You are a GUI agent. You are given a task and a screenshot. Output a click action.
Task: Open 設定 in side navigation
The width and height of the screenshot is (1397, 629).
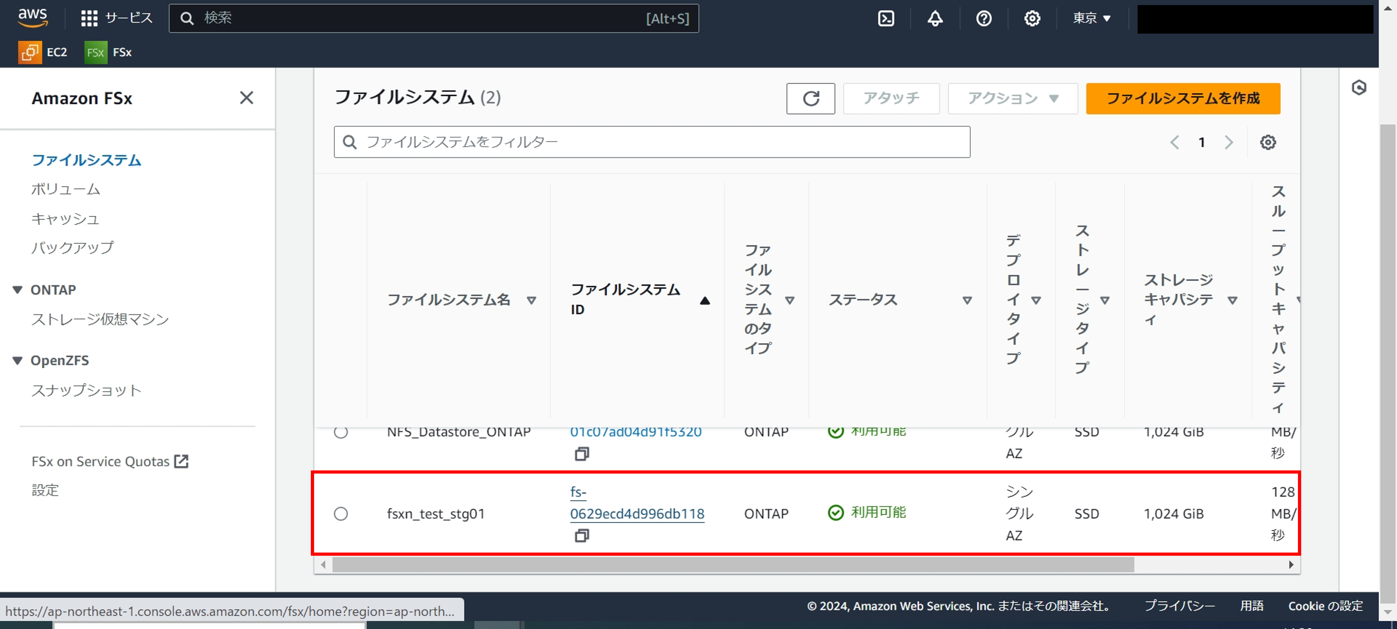click(x=45, y=490)
